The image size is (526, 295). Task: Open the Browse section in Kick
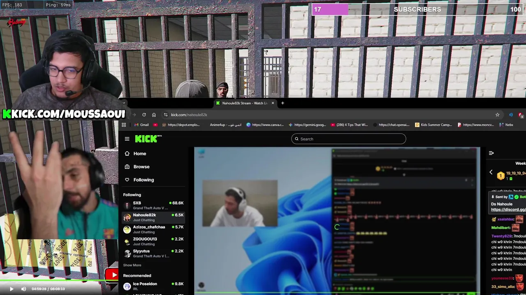tap(137, 167)
